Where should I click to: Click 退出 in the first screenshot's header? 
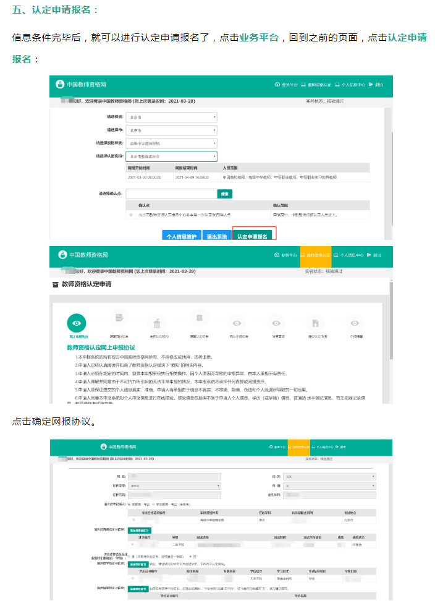[x=376, y=85]
